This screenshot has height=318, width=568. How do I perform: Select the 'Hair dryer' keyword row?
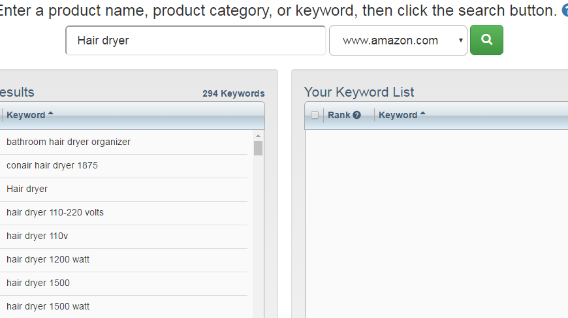tap(27, 189)
